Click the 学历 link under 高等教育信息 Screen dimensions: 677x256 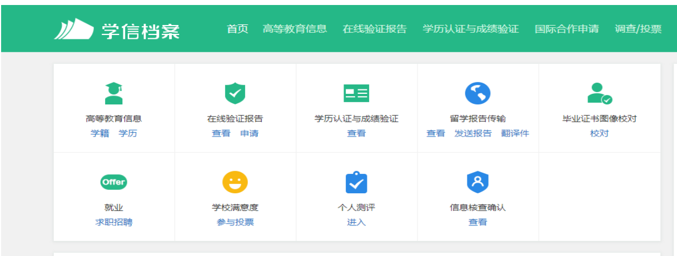pos(128,133)
